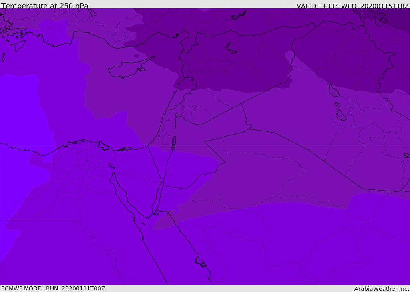410x292 pixels.
Task: Click the 'VALID T+114 WED. 20200115T18Z' label
Action: [x=352, y=6]
